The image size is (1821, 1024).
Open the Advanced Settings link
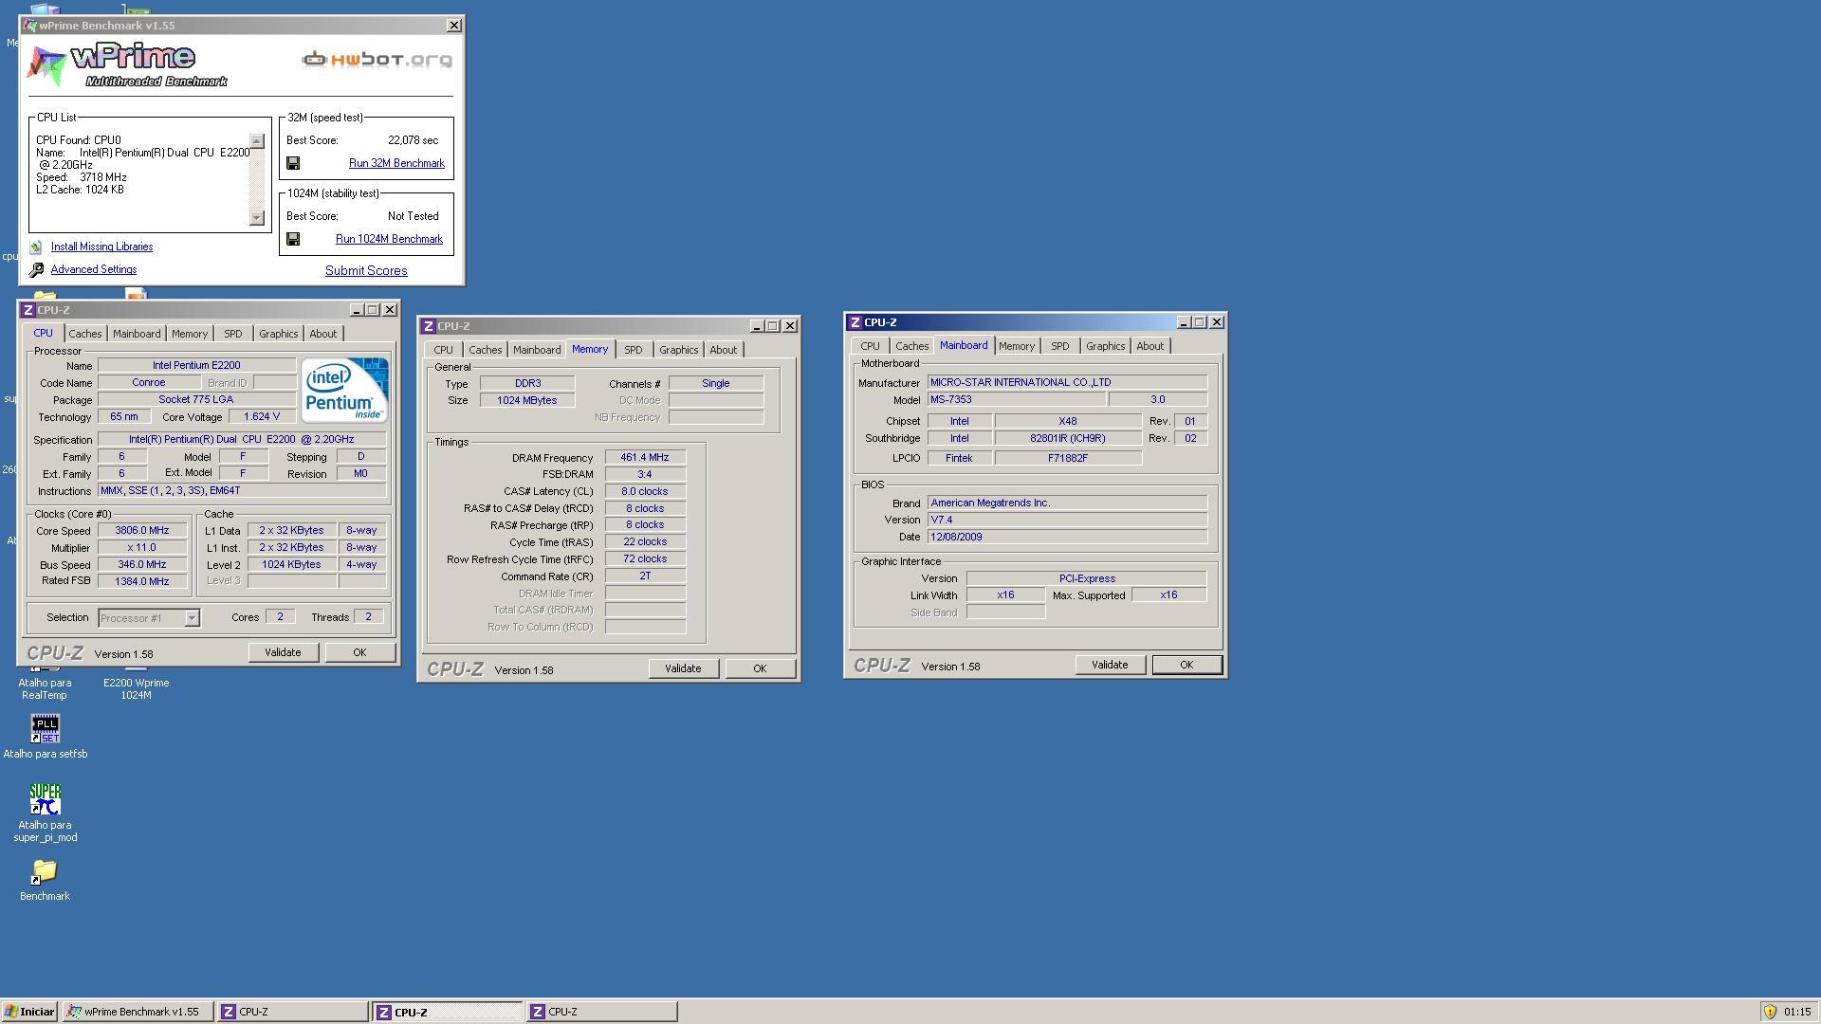[94, 269]
